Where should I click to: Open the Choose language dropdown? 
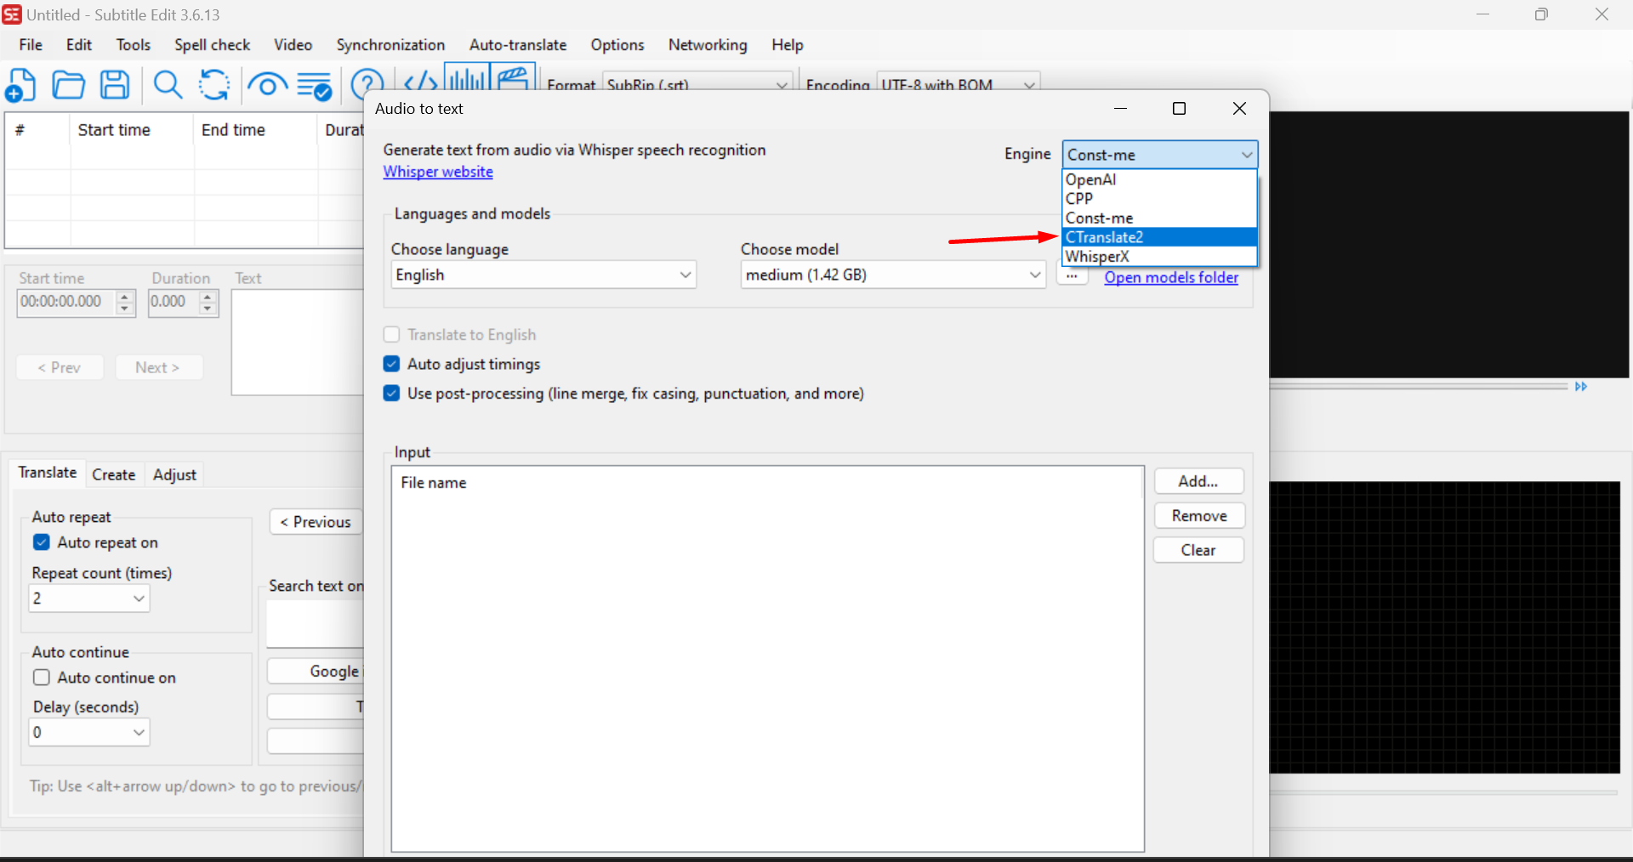(543, 275)
